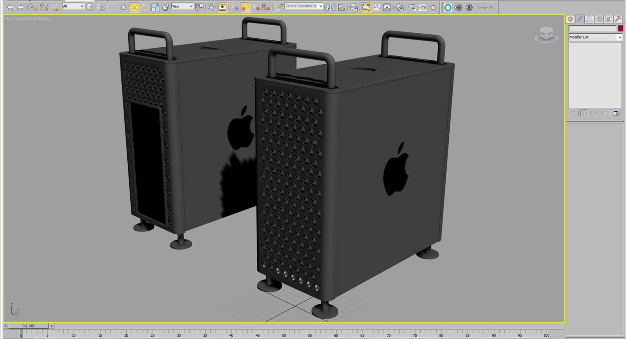
Task: Activate the Unlink Selection tool
Action: point(44,7)
